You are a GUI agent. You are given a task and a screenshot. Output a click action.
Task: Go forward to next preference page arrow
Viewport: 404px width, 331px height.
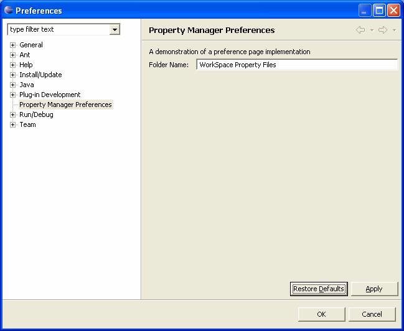[x=383, y=30]
